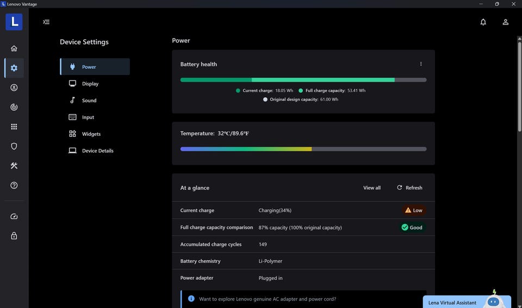The height and width of the screenshot is (308, 522).
Task: Open the hardware tools wrench icon
Action: [x=14, y=166]
